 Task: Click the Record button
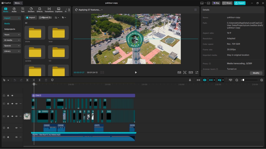coord(44,18)
